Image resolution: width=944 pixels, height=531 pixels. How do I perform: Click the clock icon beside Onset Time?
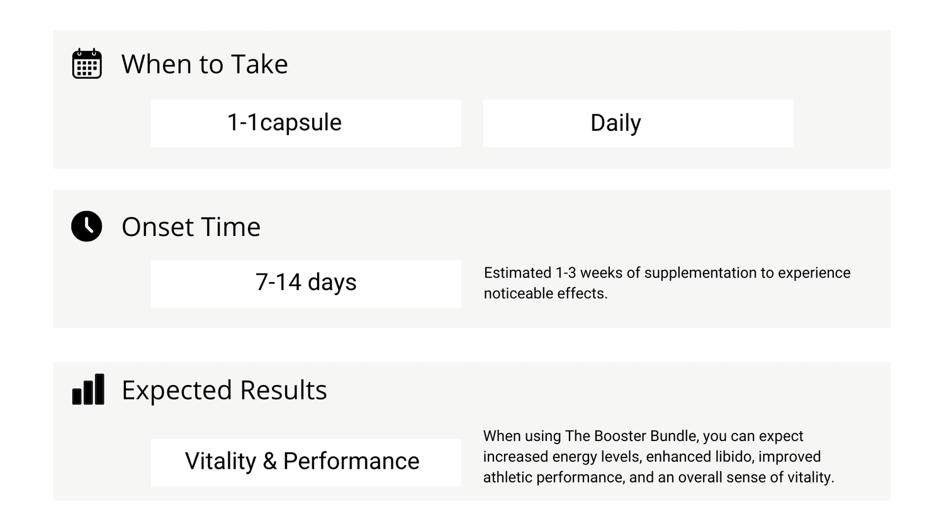pos(87,226)
